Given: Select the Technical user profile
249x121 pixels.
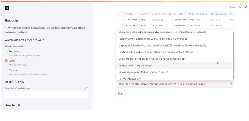Looking at the screenshot, I should 6,52.
